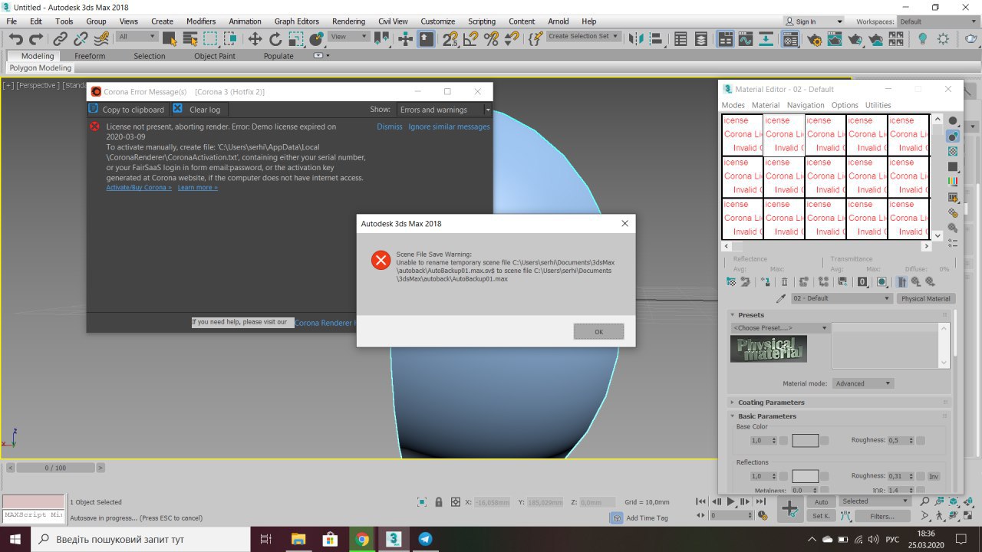982x552 pixels.
Task: Click the MAXScript Mini listener field
Action: coord(33,516)
